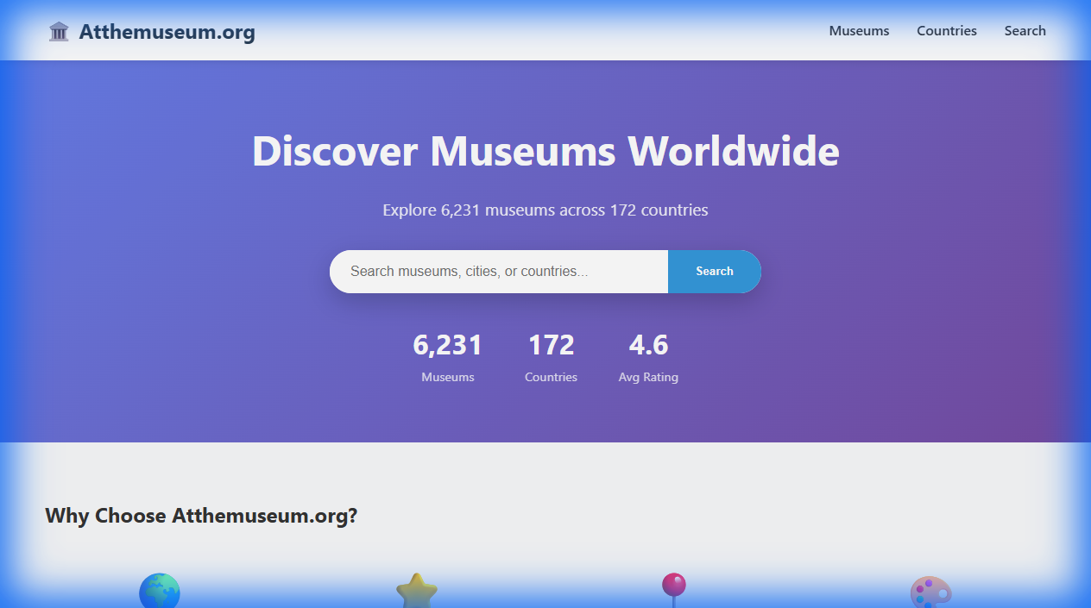The width and height of the screenshot is (1091, 608).
Task: Click the globe icon under Why Choose section
Action: pos(159,592)
